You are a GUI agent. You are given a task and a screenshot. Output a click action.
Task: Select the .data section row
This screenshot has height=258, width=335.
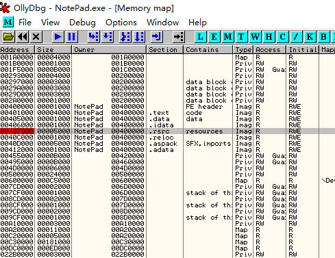[x=167, y=119]
